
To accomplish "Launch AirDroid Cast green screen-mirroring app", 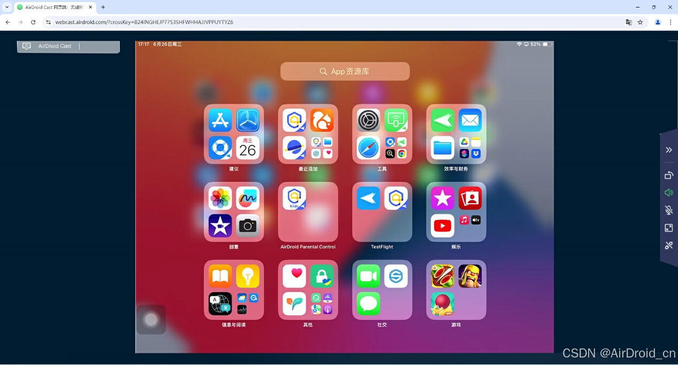I will tap(396, 120).
